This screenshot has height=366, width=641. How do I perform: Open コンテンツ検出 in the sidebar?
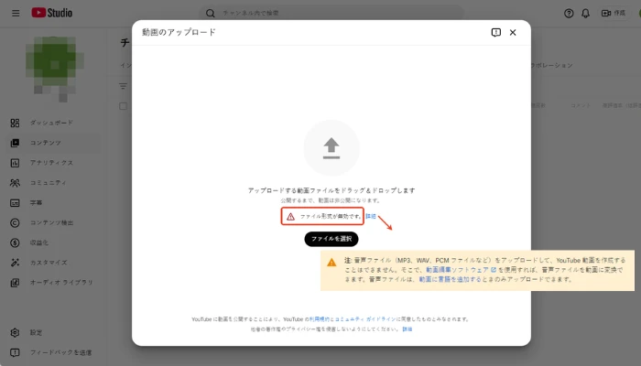coord(51,222)
